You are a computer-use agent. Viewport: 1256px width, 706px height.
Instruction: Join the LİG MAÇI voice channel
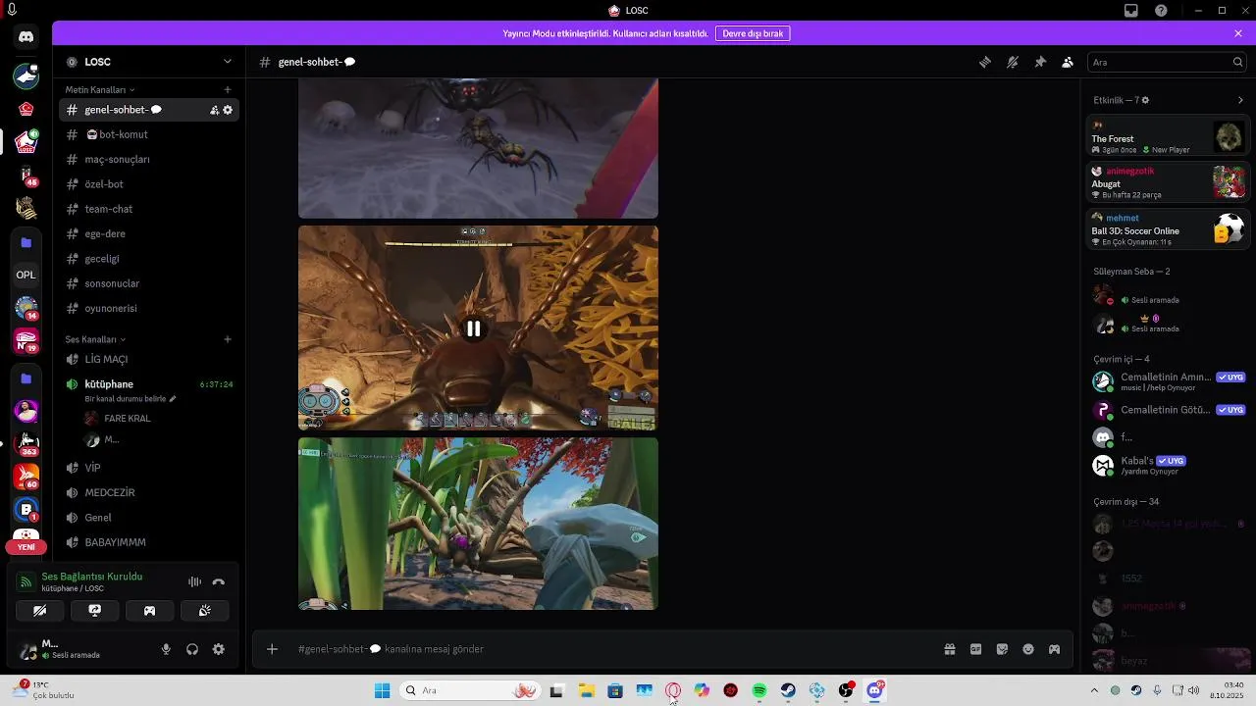pos(149,359)
